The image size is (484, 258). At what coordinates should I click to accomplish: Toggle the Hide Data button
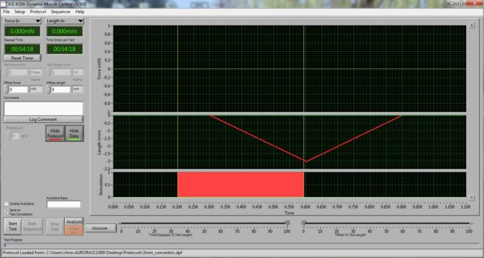tap(74, 133)
